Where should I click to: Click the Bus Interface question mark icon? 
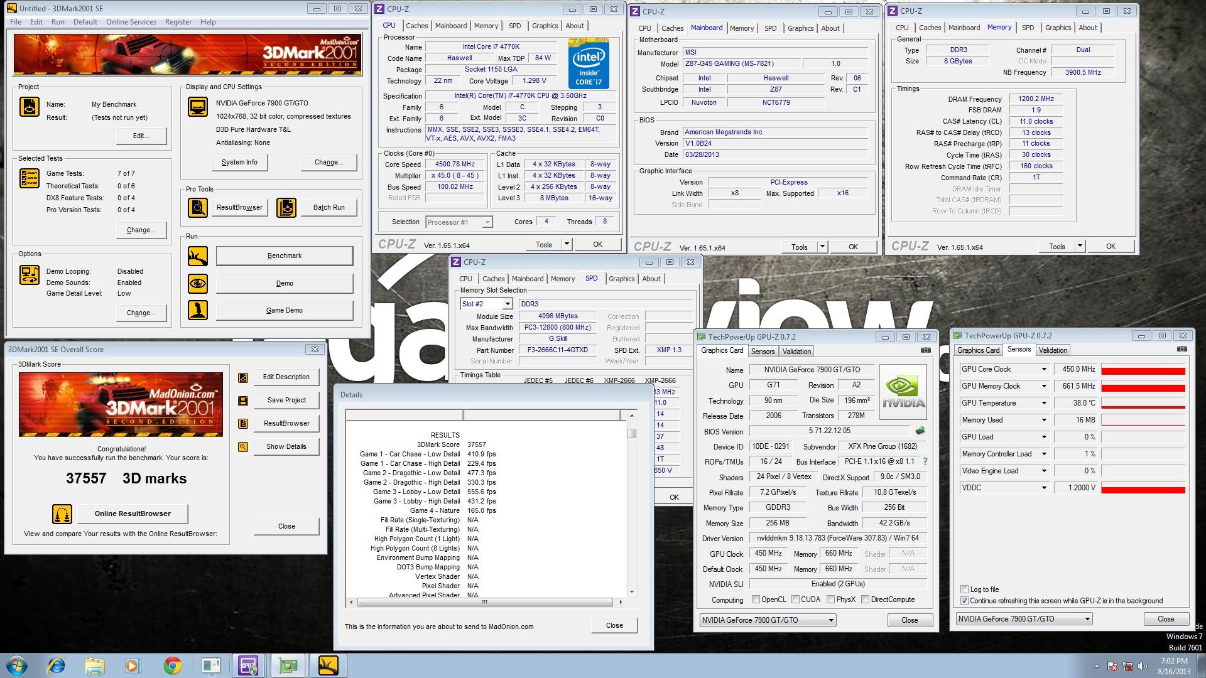click(925, 461)
